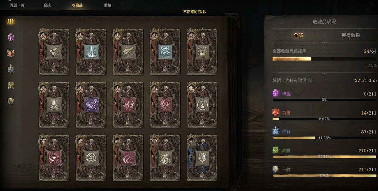Open the purple winged creature card
Image resolution: width=378 pixels, height=191 pixels.
point(91,105)
